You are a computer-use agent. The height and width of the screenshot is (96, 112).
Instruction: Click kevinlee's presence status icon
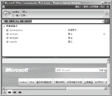(x=7, y=34)
